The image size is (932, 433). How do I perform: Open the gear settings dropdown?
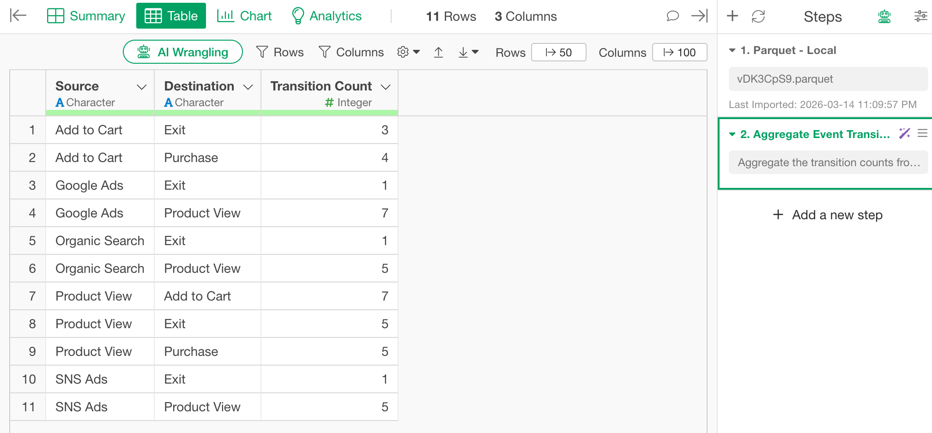(408, 52)
